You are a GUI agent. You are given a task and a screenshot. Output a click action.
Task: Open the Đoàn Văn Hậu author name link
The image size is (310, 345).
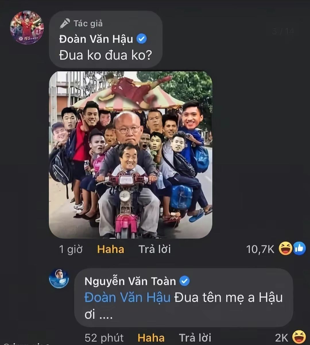(x=96, y=39)
